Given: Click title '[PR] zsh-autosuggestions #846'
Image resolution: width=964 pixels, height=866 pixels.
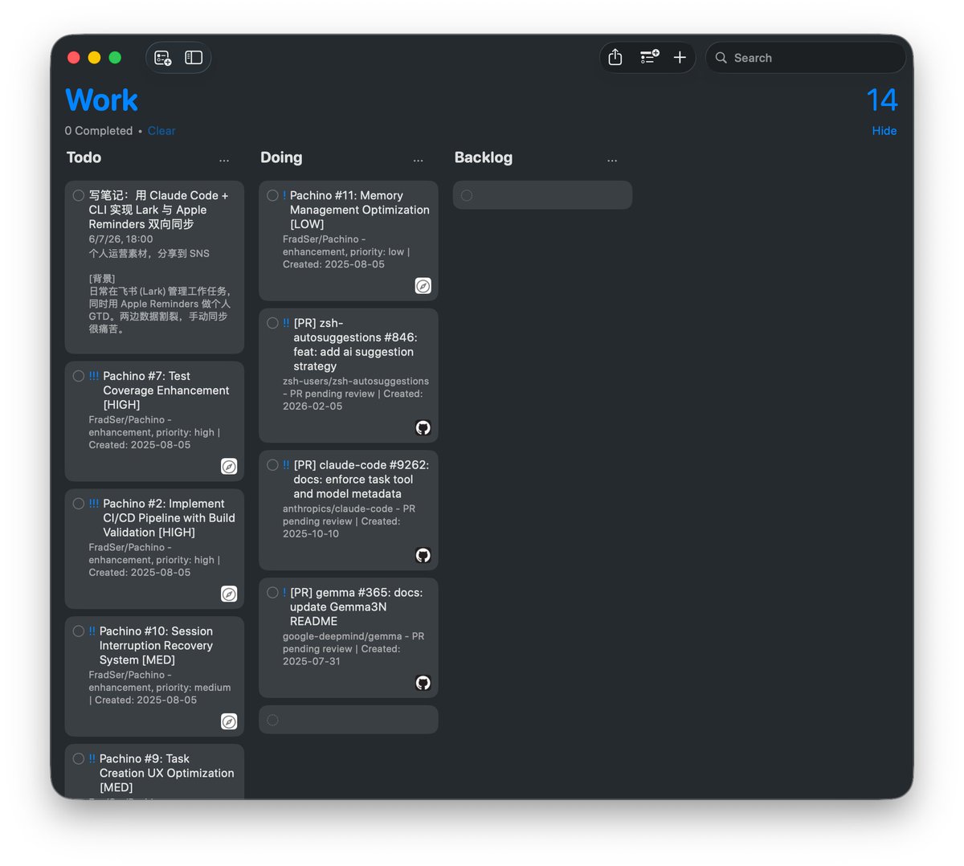Looking at the screenshot, I should 355,345.
